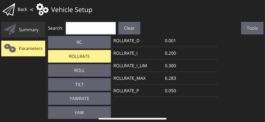This screenshot has height=122, width=265.
Task: Edit the ROLLRATE_D parameter value
Action: coord(170,41)
